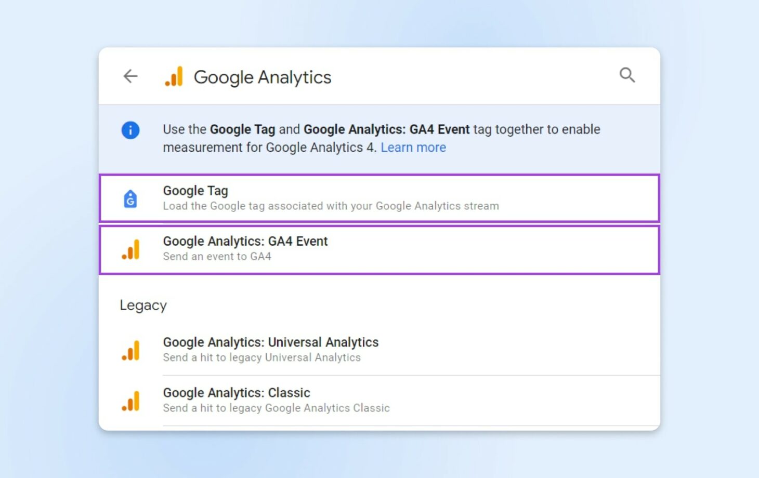Click the GA4 Event bar-chart icon
This screenshot has width=759, height=478.
pos(130,249)
